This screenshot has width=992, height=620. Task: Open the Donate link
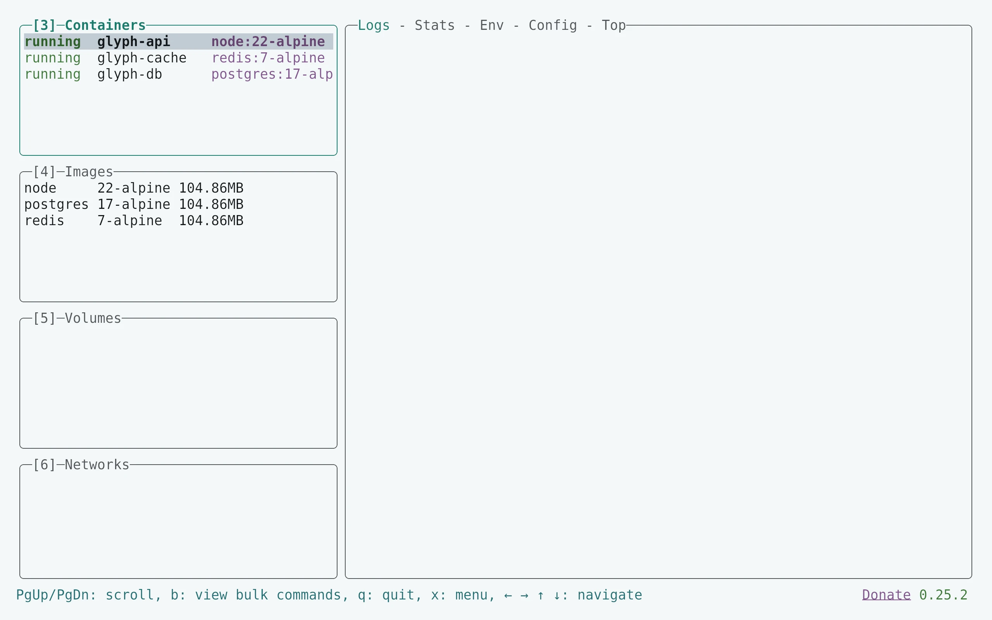tap(886, 594)
